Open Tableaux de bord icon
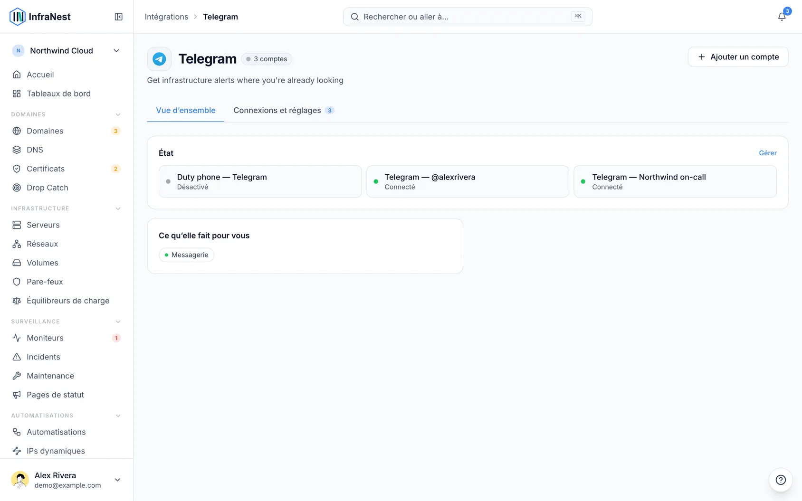The height and width of the screenshot is (501, 802). [x=17, y=94]
